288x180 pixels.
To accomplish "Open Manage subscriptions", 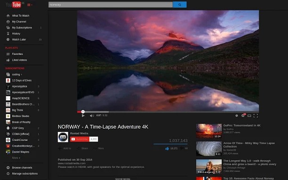I will click(25, 173).
